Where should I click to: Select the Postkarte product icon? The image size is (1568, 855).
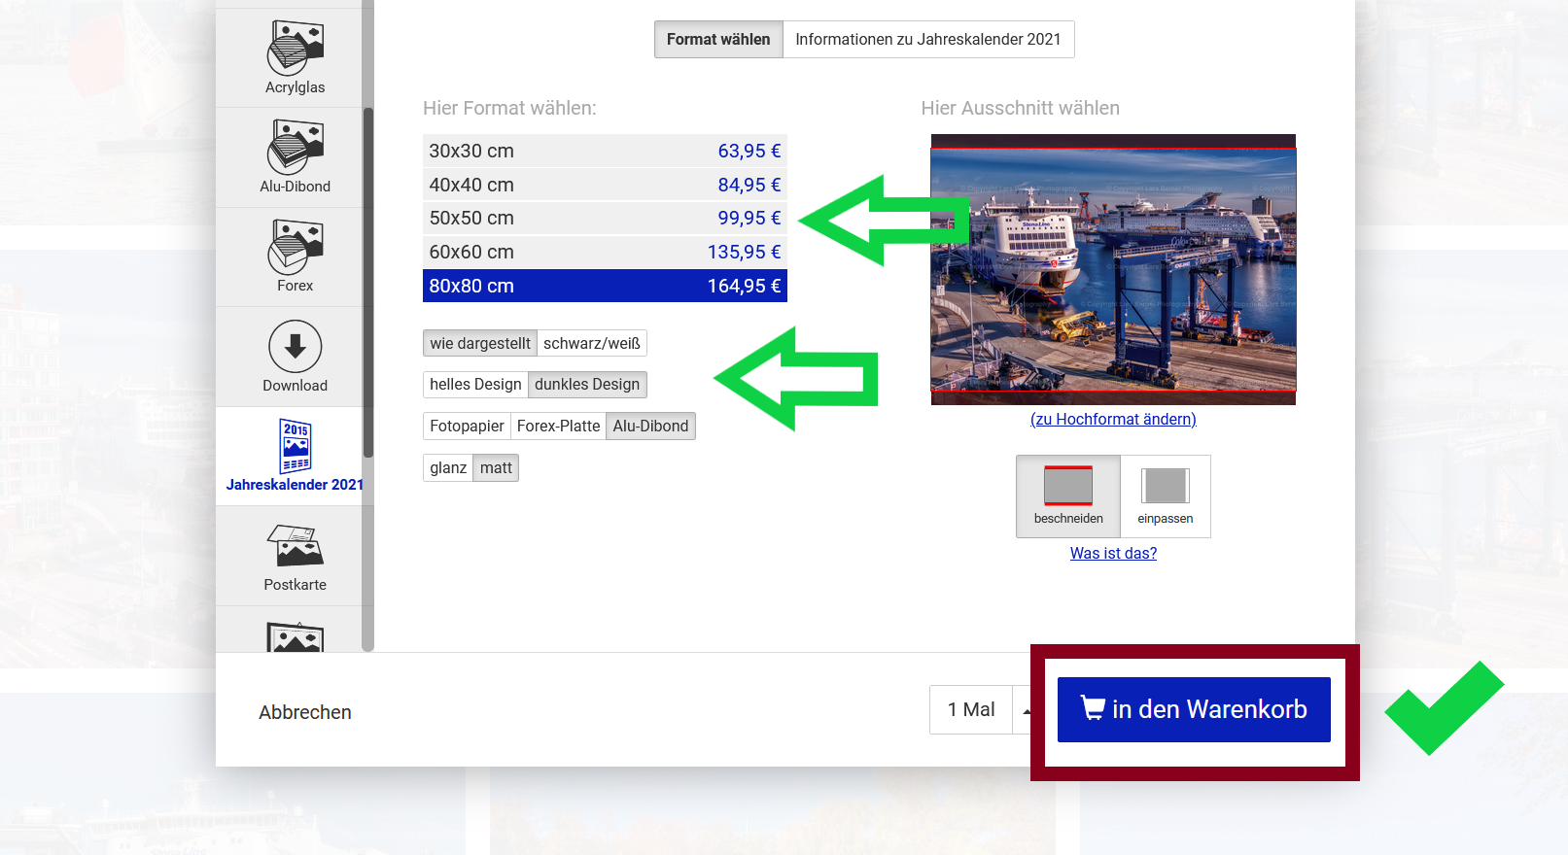point(295,546)
